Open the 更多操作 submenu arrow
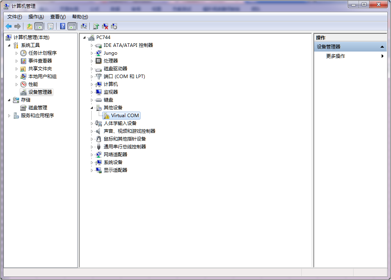This screenshot has height=280, width=391. point(382,56)
